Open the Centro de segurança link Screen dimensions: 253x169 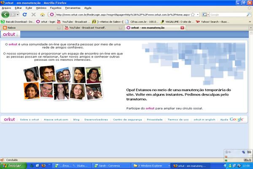pyautogui.click(x=128, y=120)
